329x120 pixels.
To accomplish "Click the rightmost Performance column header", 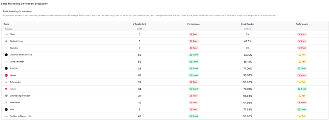I will (302, 24).
